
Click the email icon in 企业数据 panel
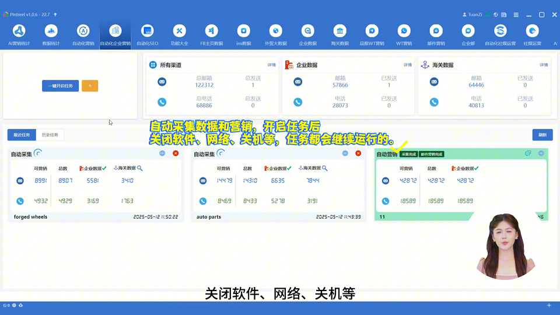(298, 82)
